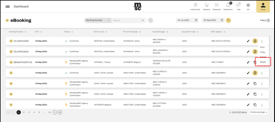
Task: Edit booking 031JN0015818 with the pencil
Action: pos(248,52)
